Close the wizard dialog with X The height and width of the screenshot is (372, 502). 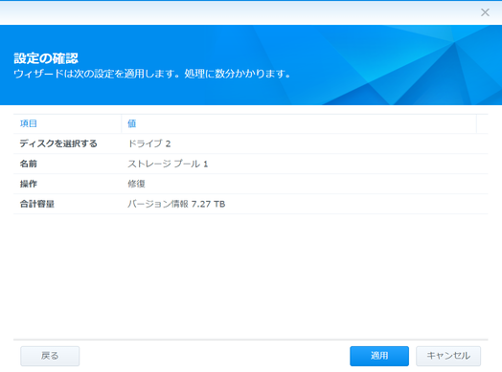click(x=485, y=12)
